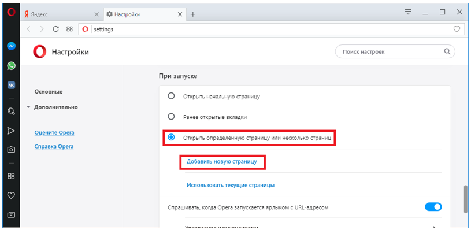Open WhatsApp in the sidebar

[x=11, y=66]
